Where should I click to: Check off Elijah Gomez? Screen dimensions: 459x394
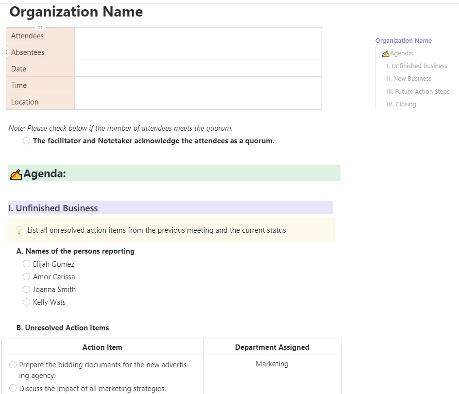pos(26,264)
